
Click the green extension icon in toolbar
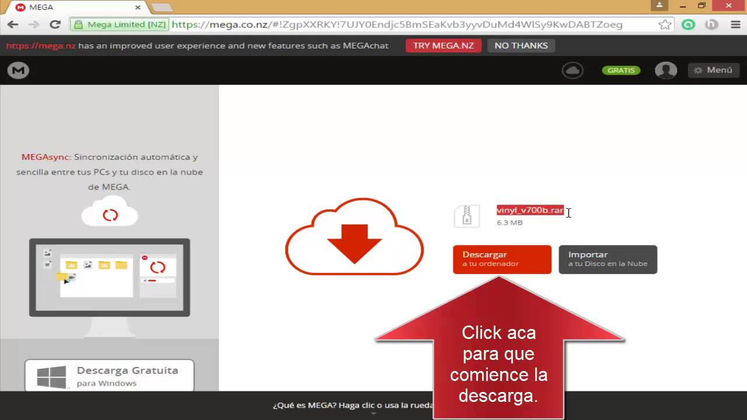click(689, 24)
